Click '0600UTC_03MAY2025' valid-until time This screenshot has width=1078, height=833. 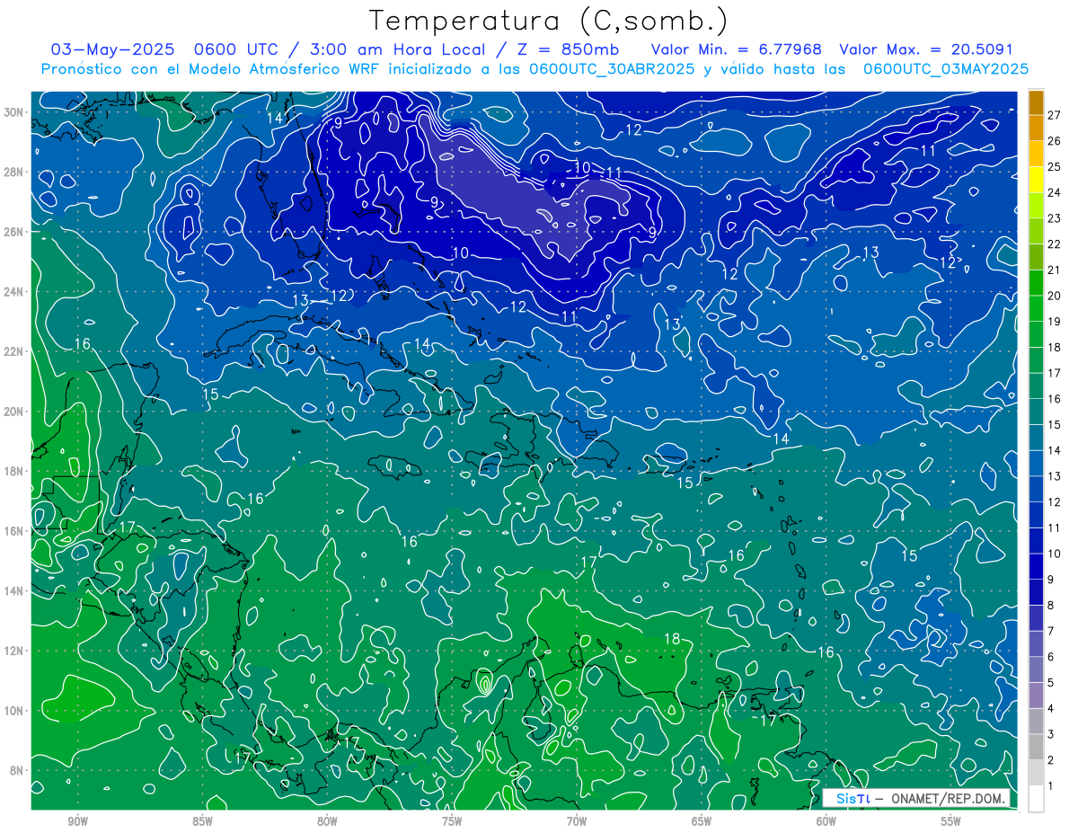945,68
